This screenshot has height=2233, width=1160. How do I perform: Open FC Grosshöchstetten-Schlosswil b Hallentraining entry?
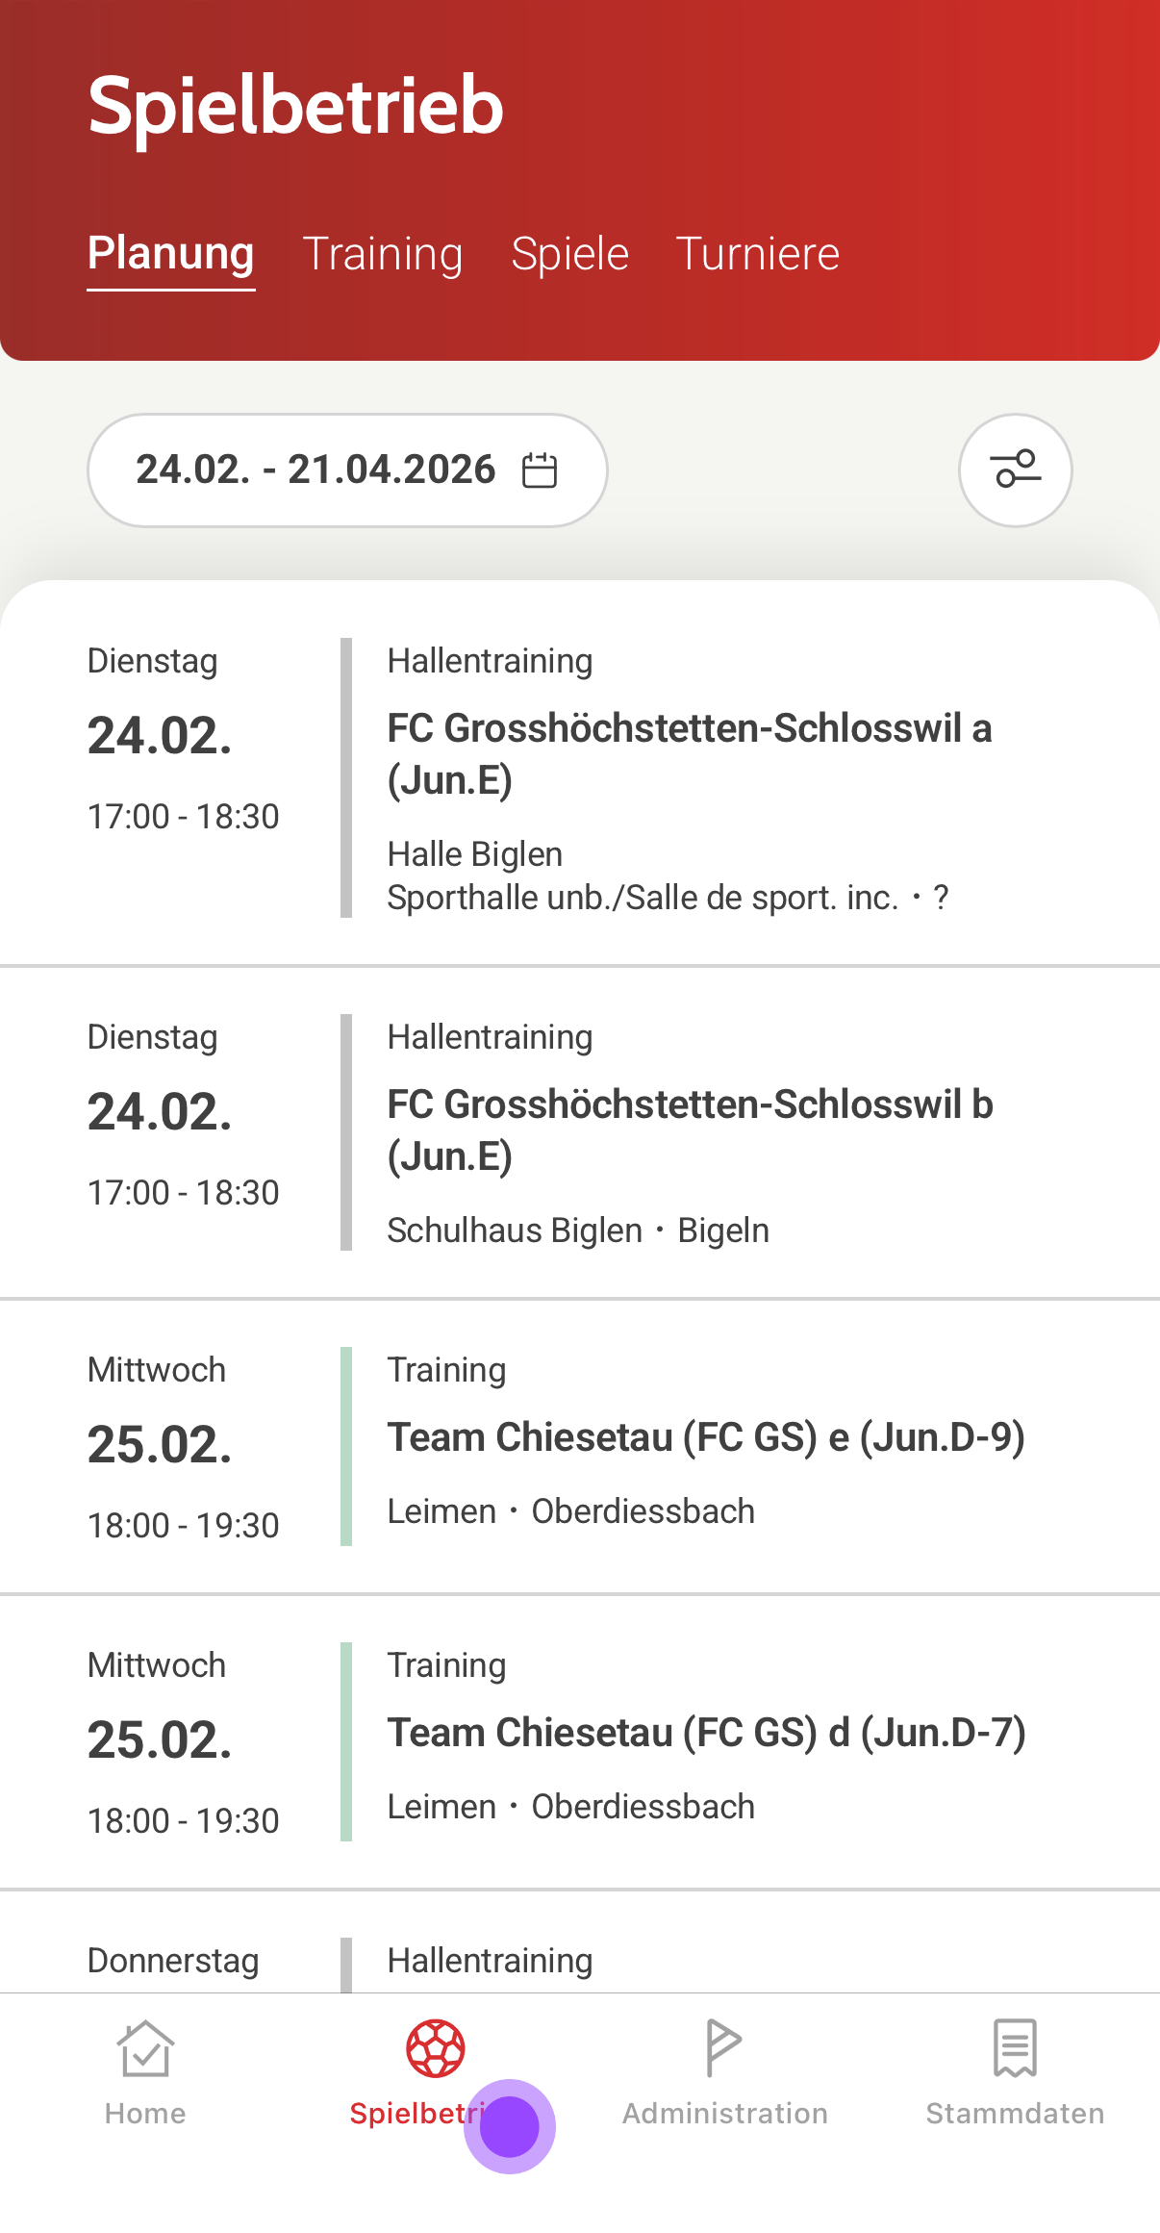689,1129
